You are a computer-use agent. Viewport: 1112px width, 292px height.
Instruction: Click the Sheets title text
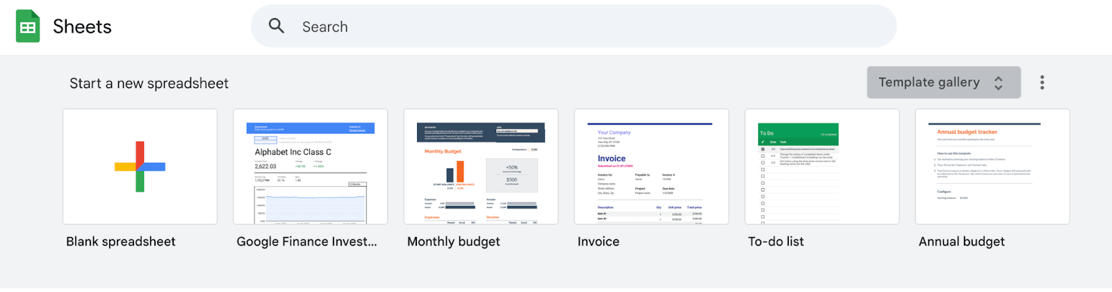82,26
